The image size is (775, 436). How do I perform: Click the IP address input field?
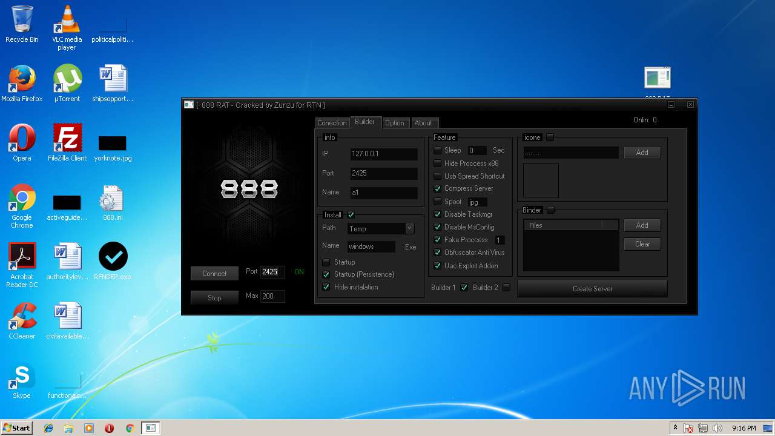click(384, 154)
